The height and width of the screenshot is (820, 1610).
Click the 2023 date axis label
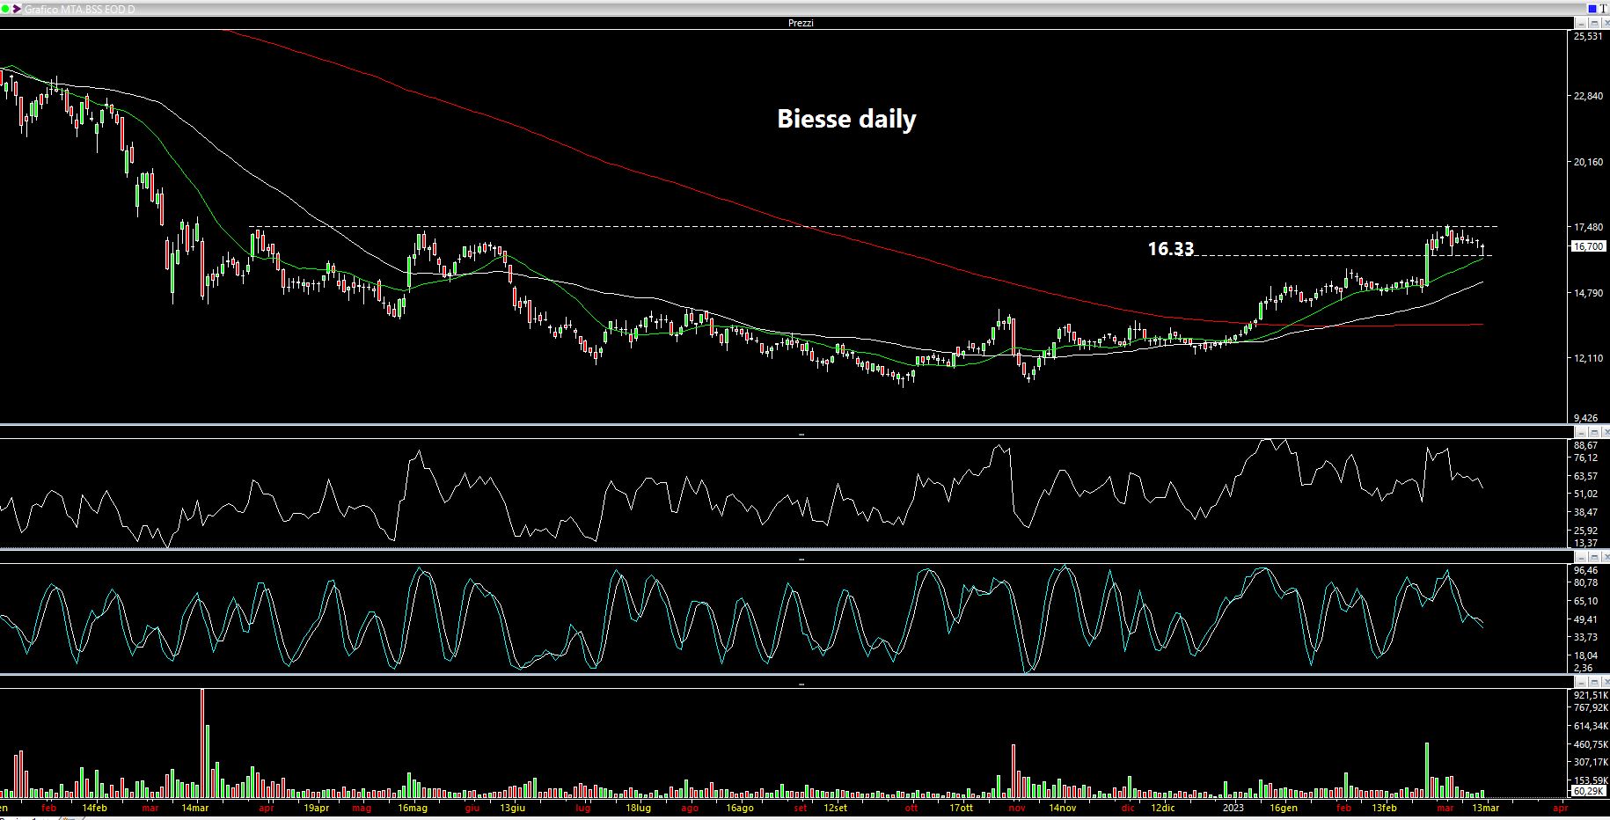[1233, 808]
